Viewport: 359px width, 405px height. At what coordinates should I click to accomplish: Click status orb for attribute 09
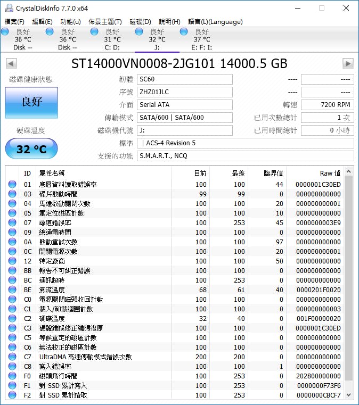click(x=12, y=232)
